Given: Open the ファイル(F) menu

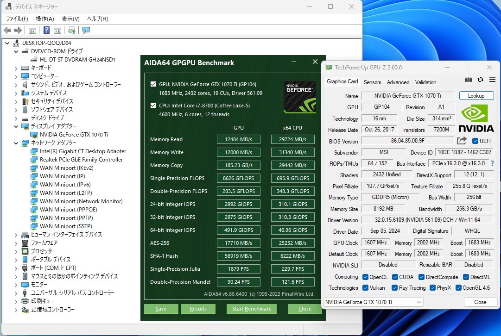Looking at the screenshot, I should [17, 19].
